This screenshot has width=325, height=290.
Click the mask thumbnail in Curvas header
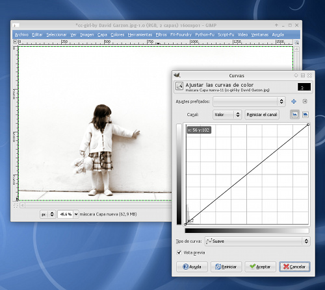[x=304, y=87]
